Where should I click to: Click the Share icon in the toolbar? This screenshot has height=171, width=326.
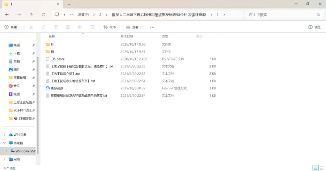click(x=80, y=27)
